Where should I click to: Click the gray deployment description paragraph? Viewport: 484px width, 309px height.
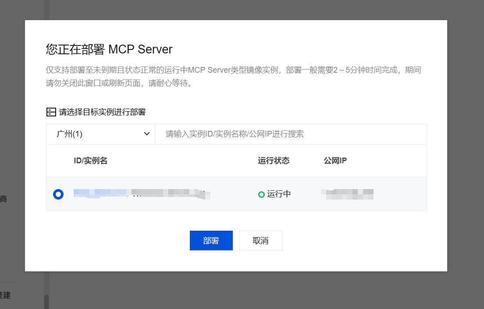[233, 77]
